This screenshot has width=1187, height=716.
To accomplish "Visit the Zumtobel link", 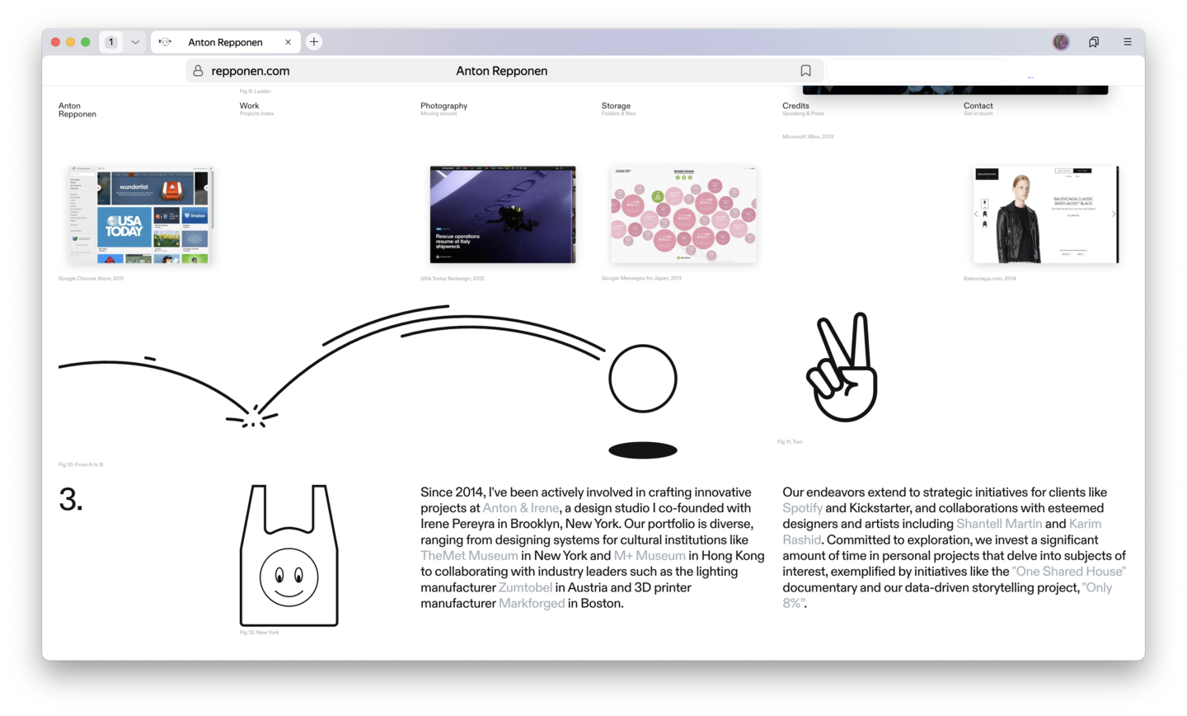I will click(525, 587).
